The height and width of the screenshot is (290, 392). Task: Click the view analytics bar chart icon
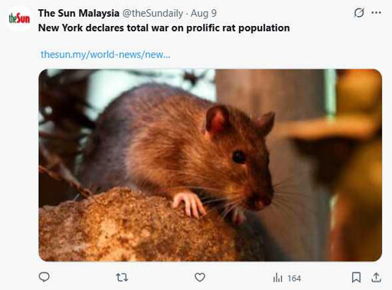(278, 278)
